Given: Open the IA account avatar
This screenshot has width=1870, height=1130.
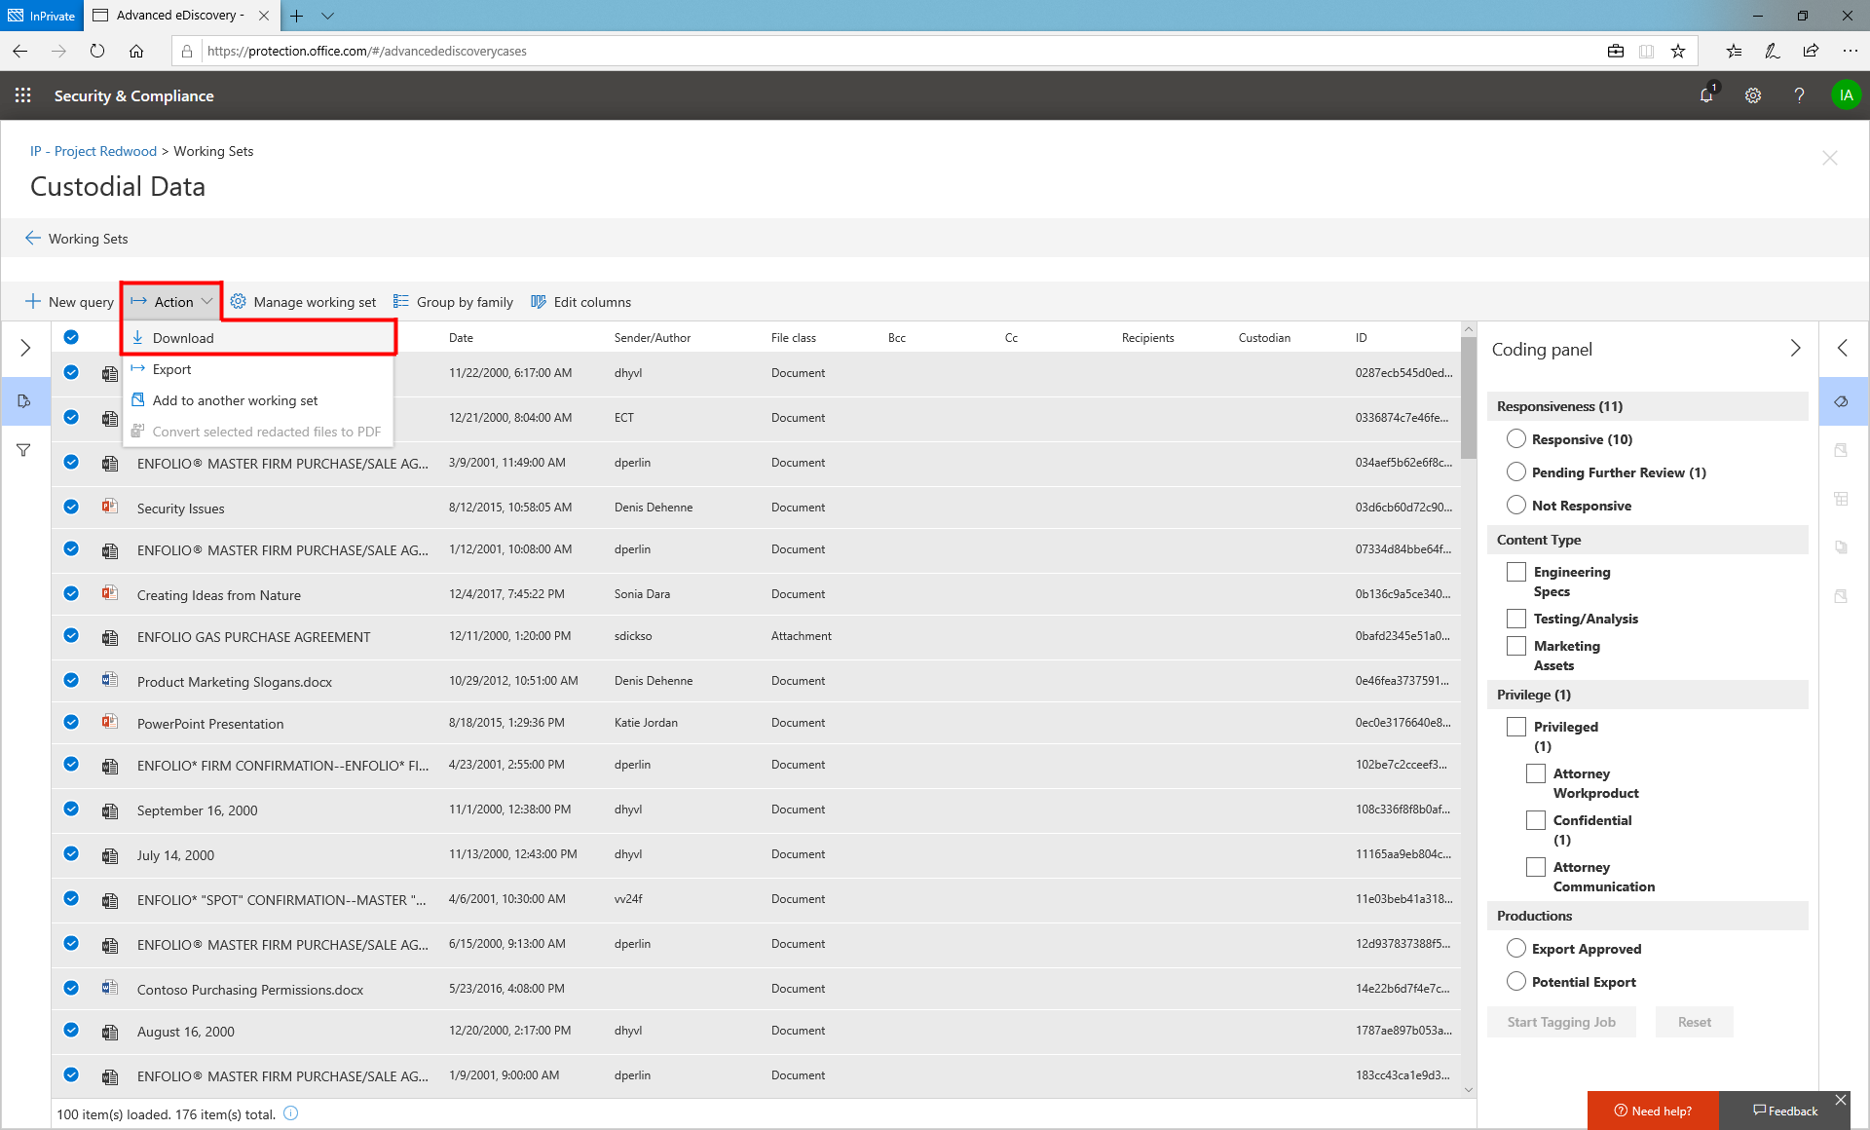Looking at the screenshot, I should [x=1846, y=95].
